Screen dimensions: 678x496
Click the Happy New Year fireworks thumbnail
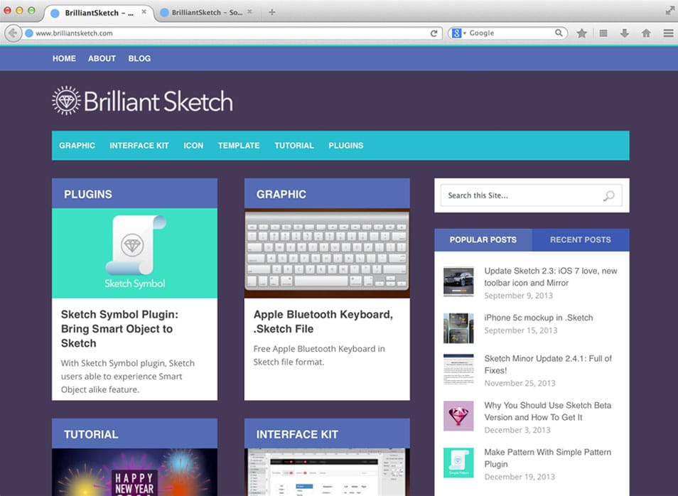click(x=134, y=473)
